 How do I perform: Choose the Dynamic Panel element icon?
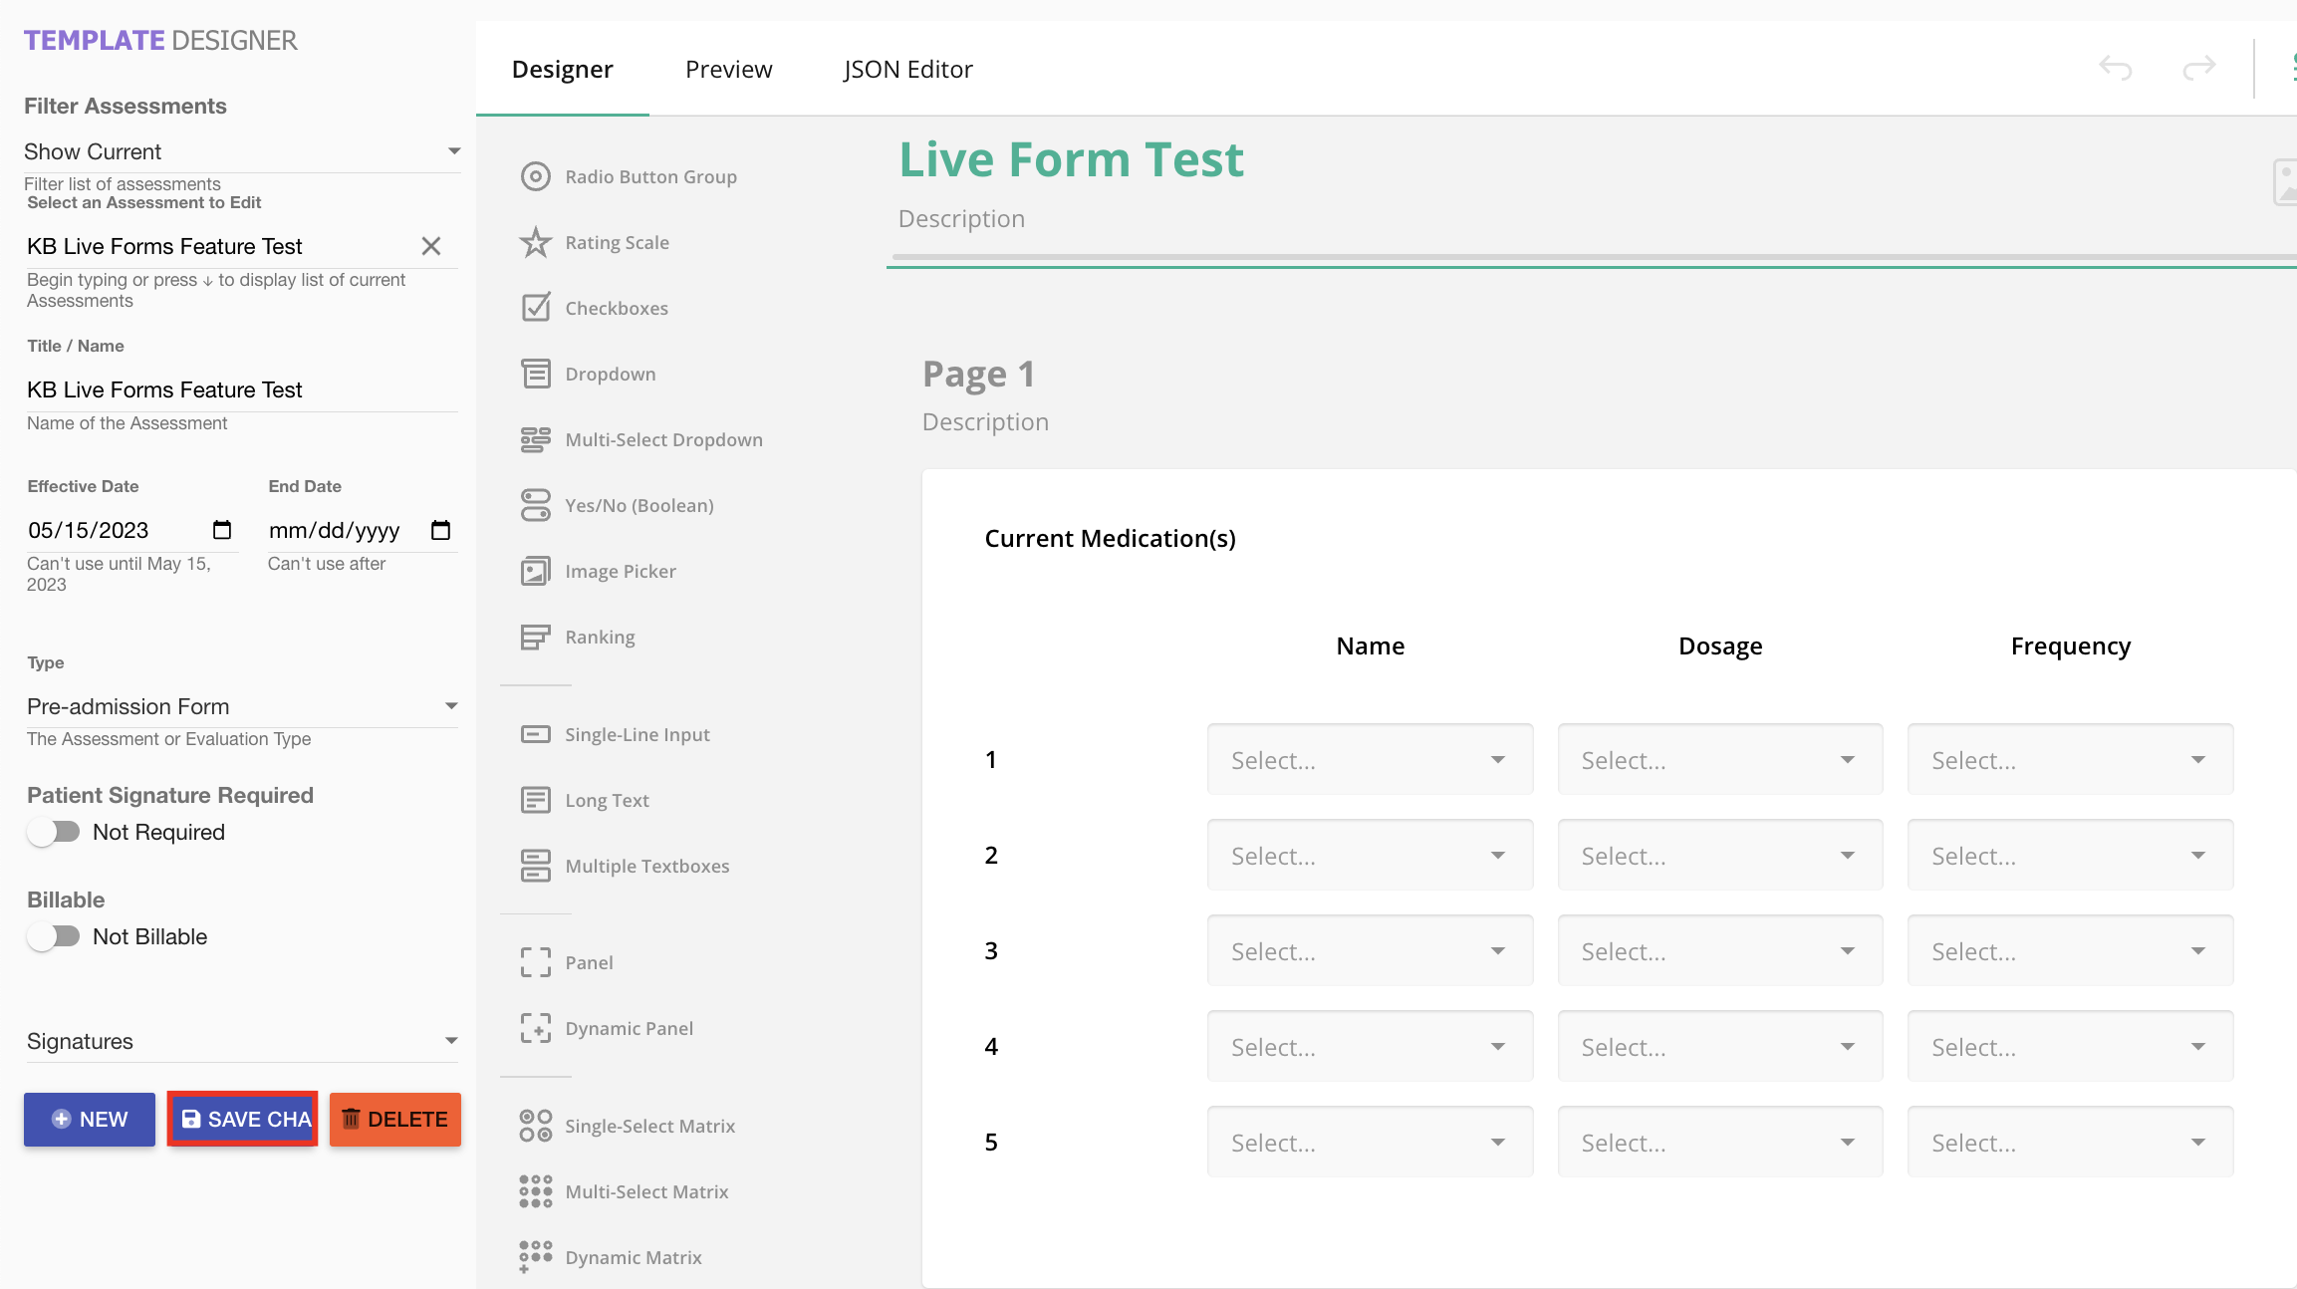click(535, 1028)
